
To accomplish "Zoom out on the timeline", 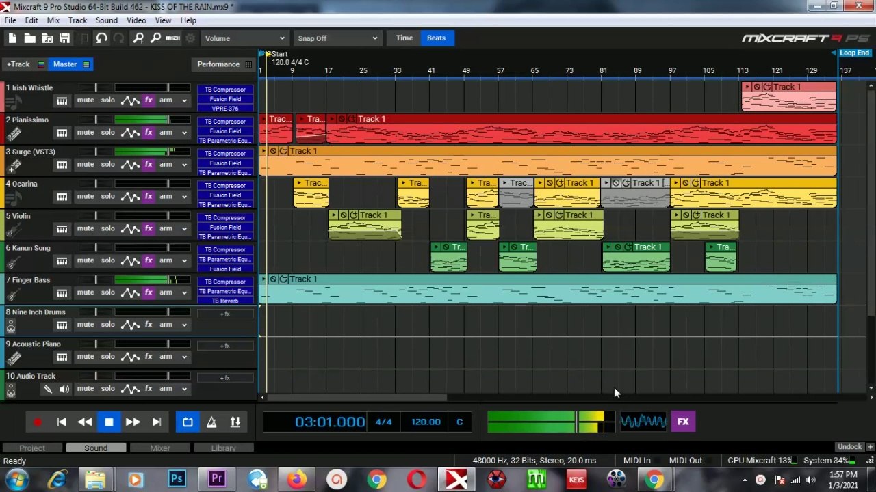I will point(155,38).
